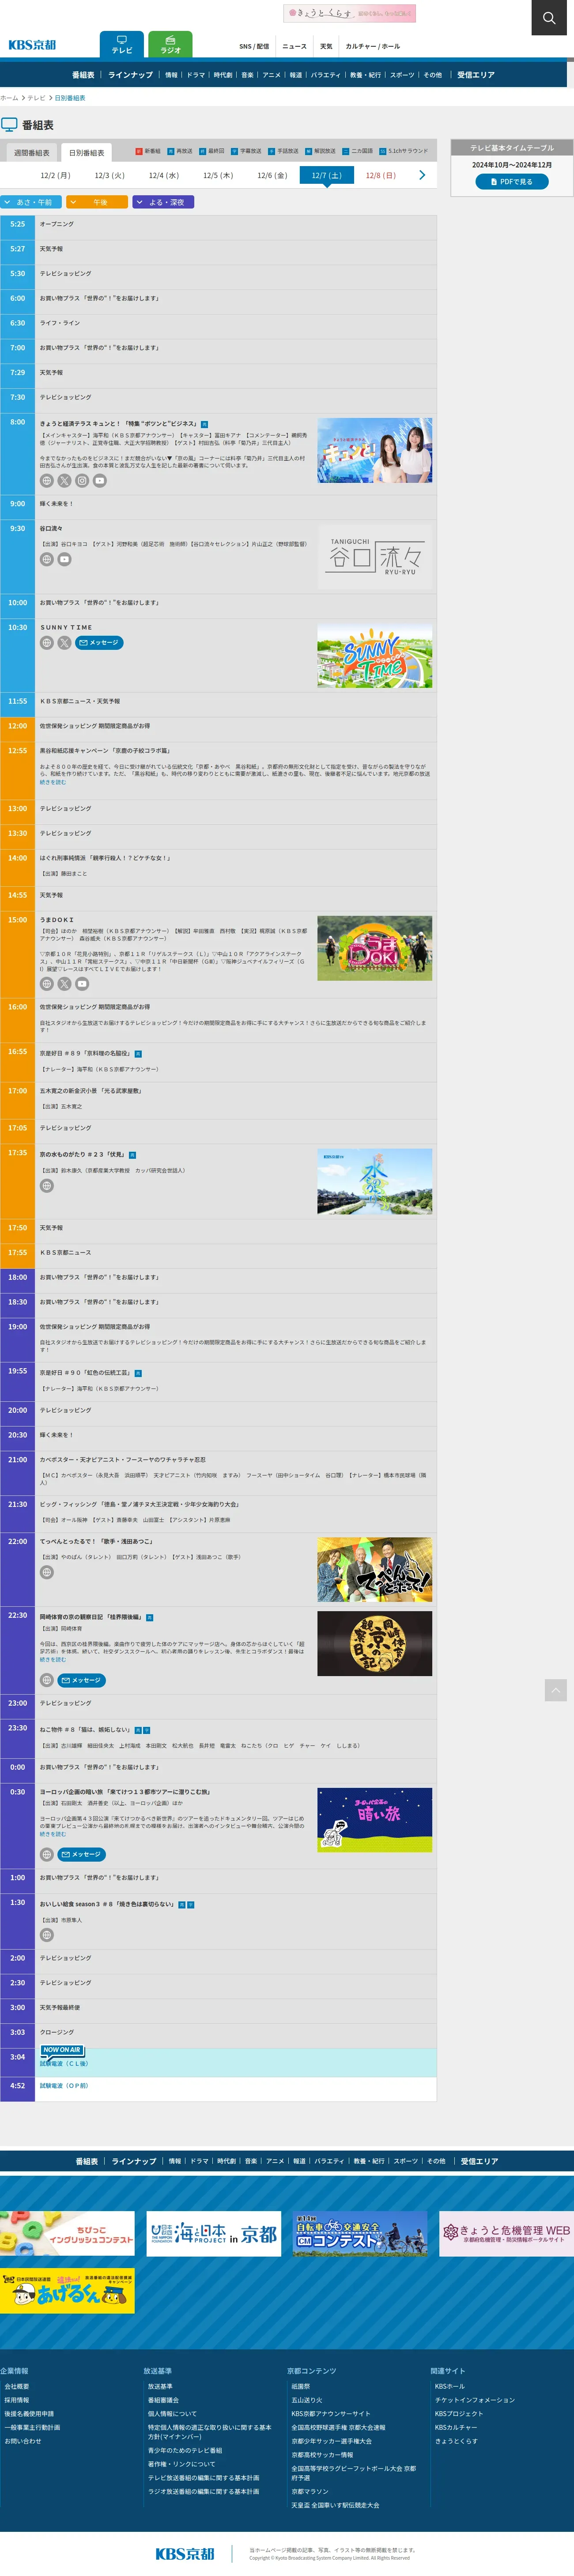
Task: Open カルチャー / ホール header link
Action: coord(373,46)
